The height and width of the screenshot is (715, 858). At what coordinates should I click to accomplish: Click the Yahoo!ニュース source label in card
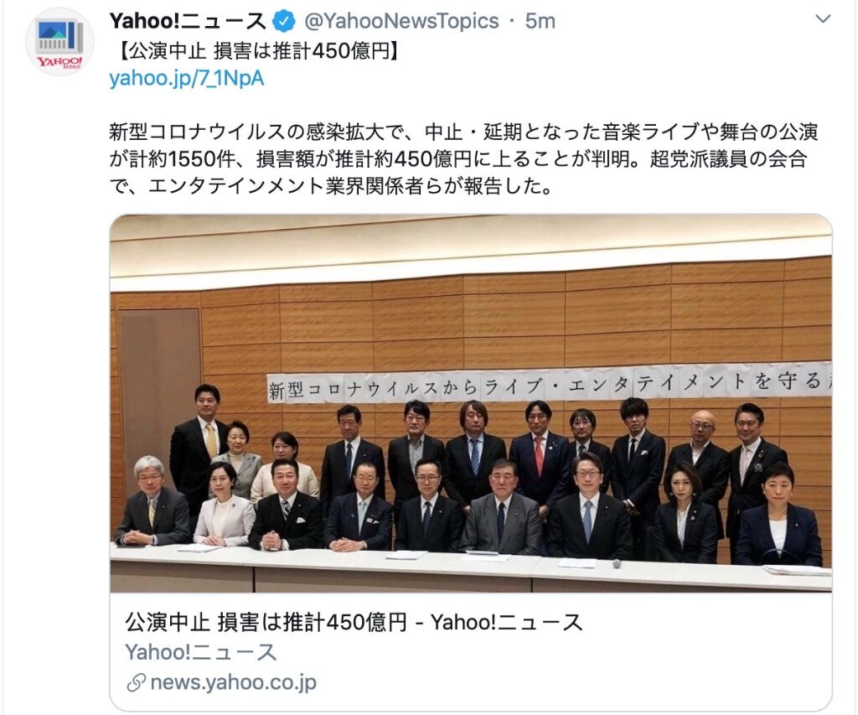[201, 652]
